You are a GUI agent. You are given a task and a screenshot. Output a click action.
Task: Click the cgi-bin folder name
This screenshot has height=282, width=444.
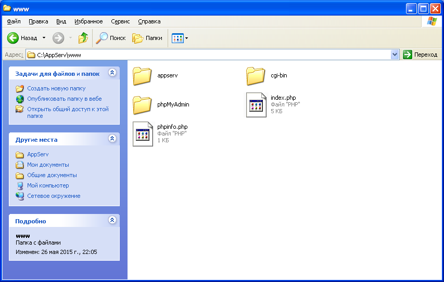pos(278,75)
